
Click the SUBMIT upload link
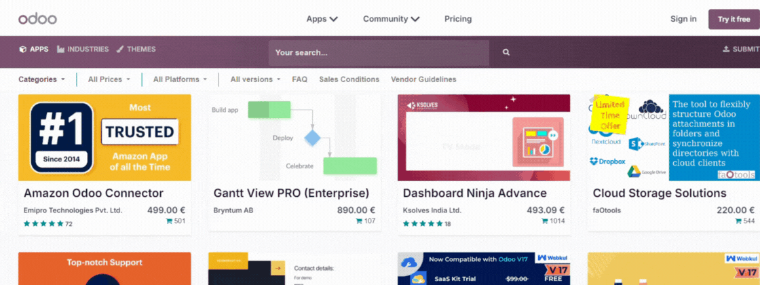(x=741, y=49)
